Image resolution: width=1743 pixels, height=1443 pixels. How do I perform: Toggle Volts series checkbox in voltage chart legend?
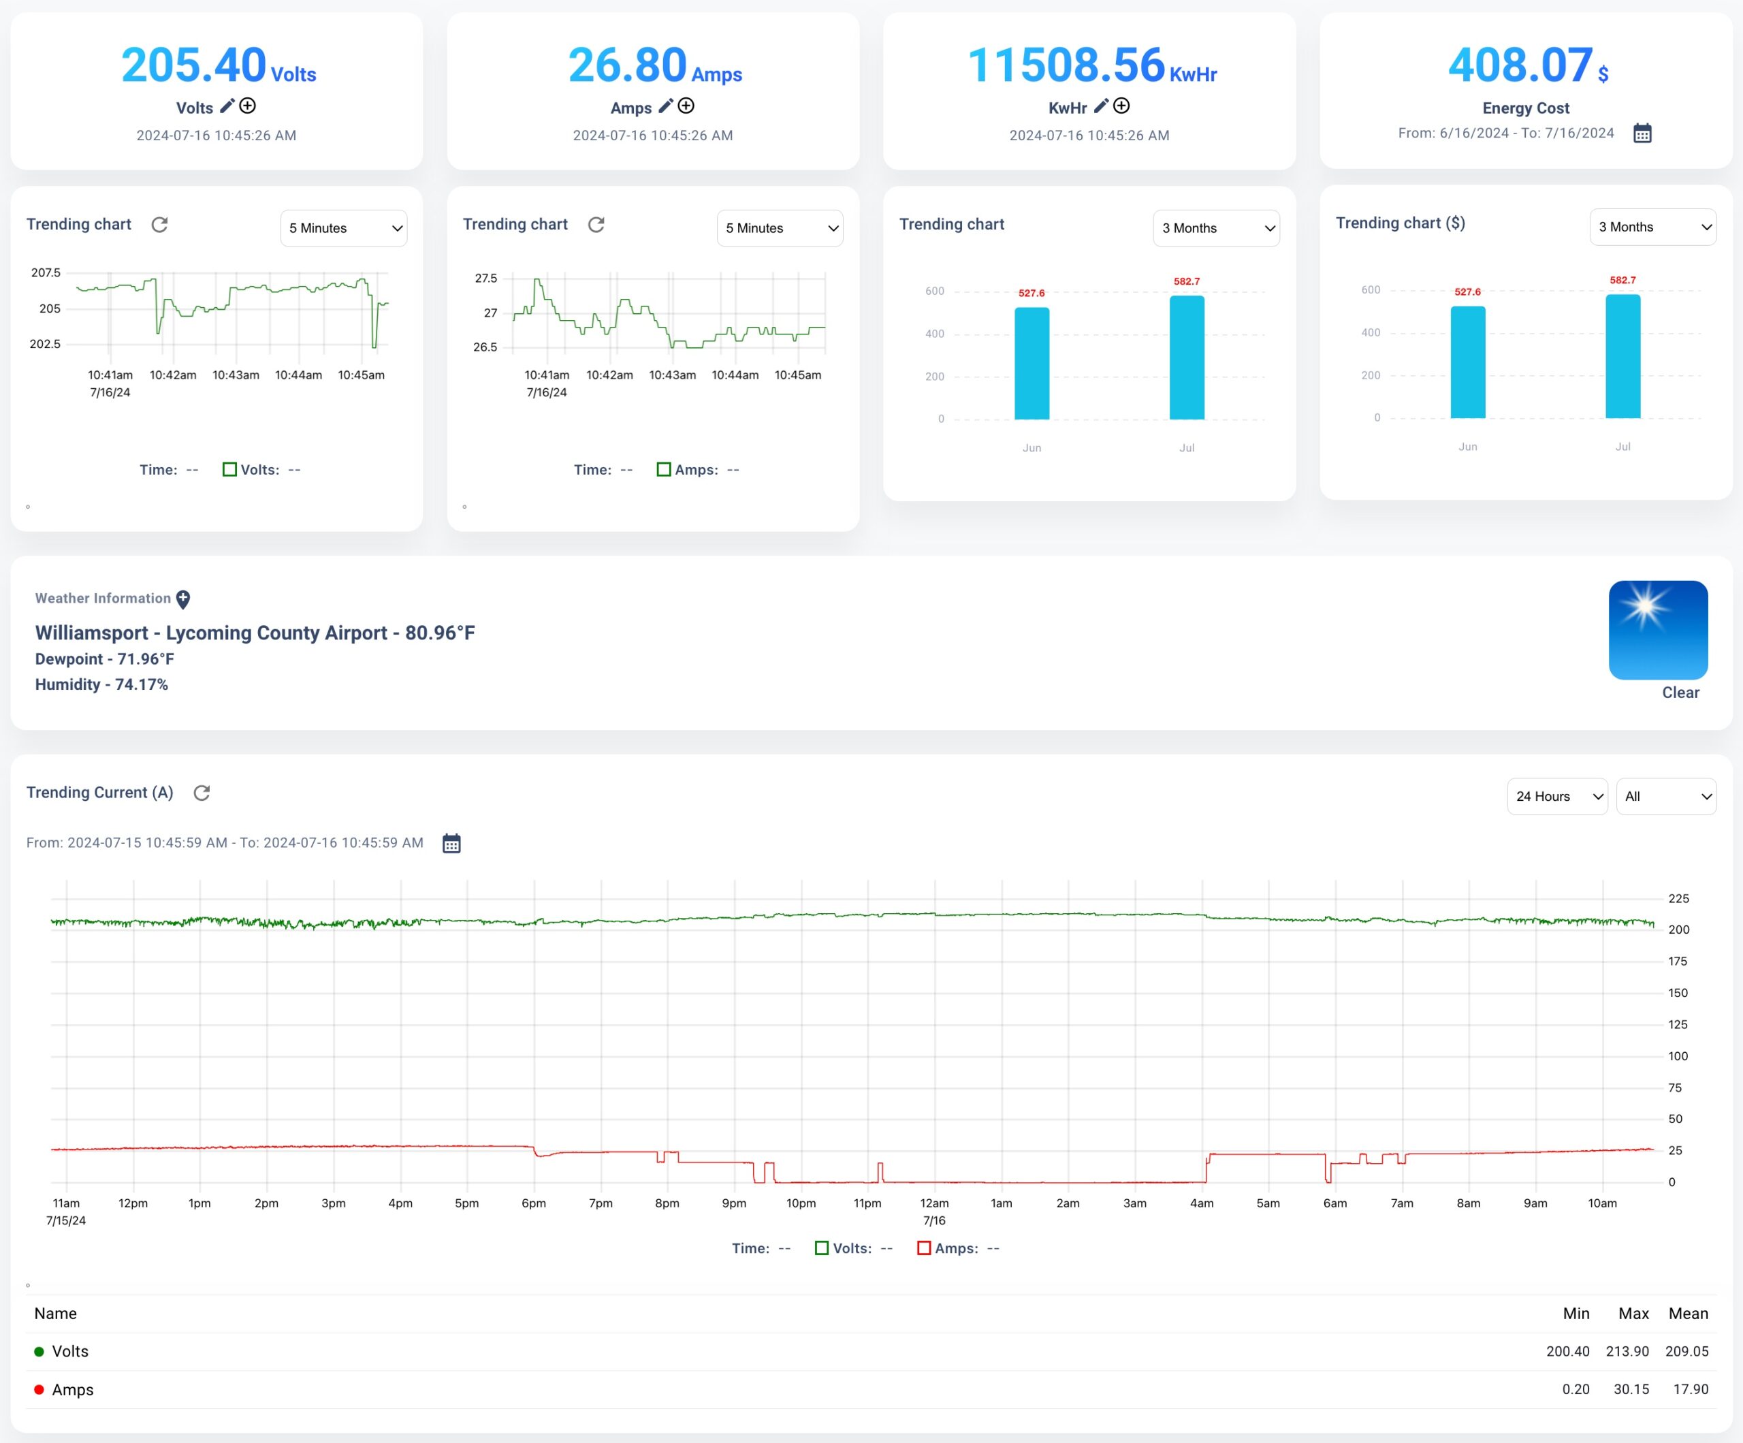[230, 470]
